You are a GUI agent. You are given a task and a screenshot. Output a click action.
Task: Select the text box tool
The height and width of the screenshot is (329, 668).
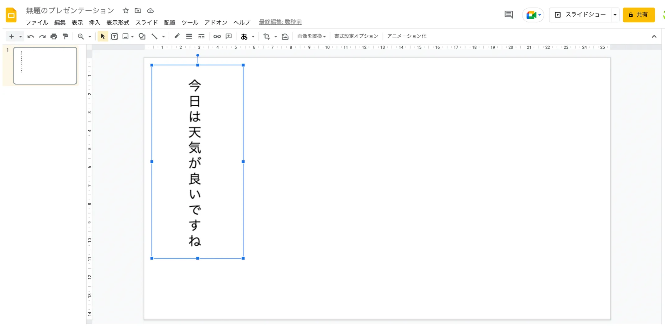point(114,36)
